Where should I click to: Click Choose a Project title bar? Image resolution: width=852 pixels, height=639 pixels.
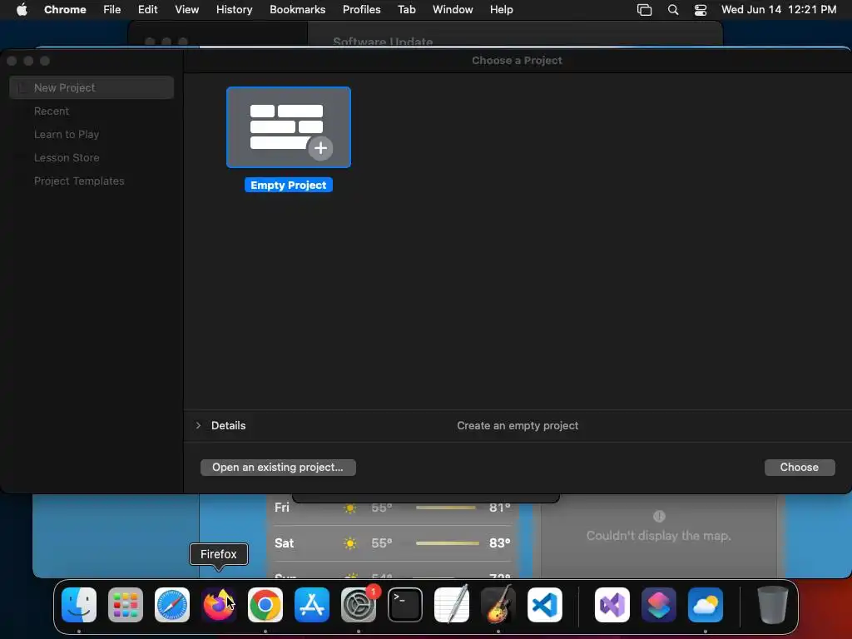point(517,60)
